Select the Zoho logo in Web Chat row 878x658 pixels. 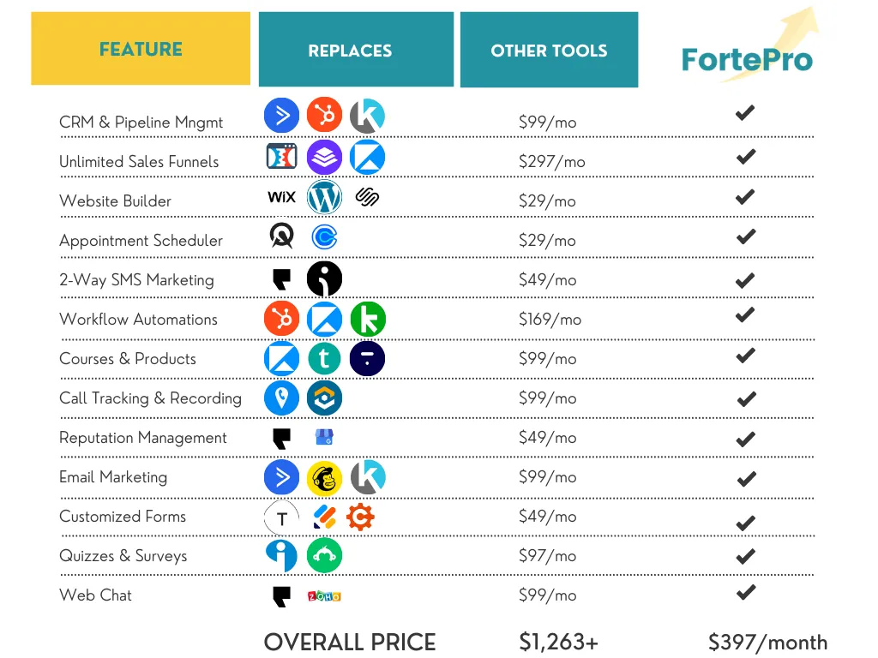(324, 596)
